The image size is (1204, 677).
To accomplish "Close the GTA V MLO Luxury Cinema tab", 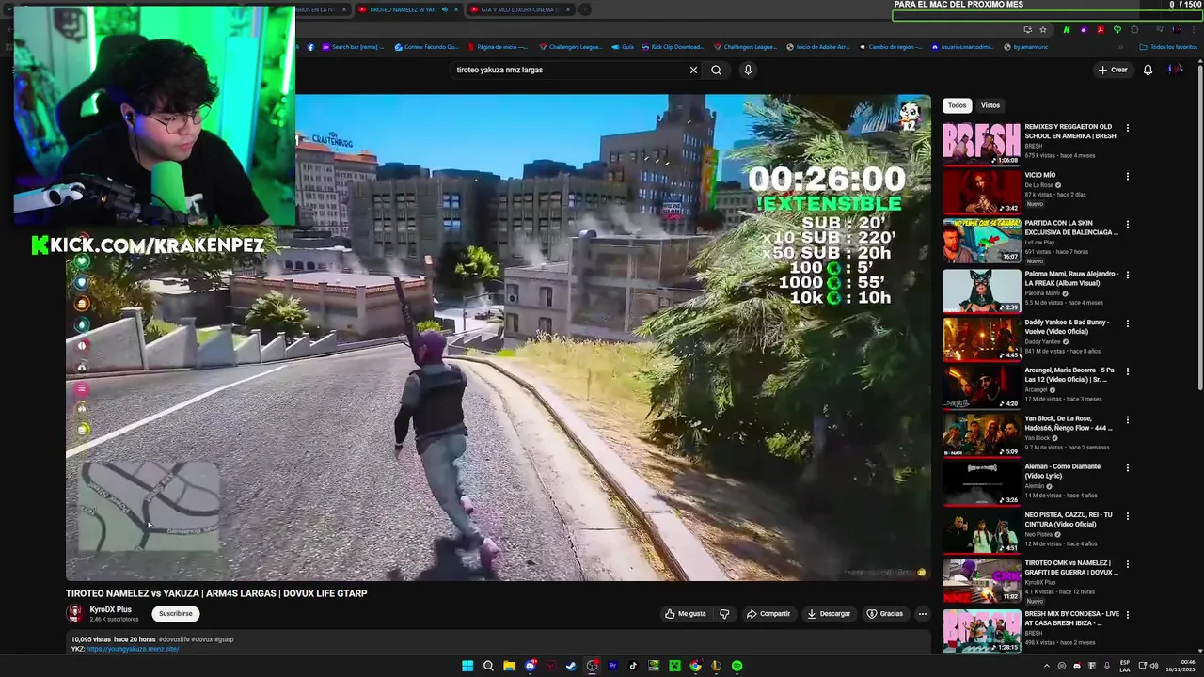I will [x=567, y=9].
